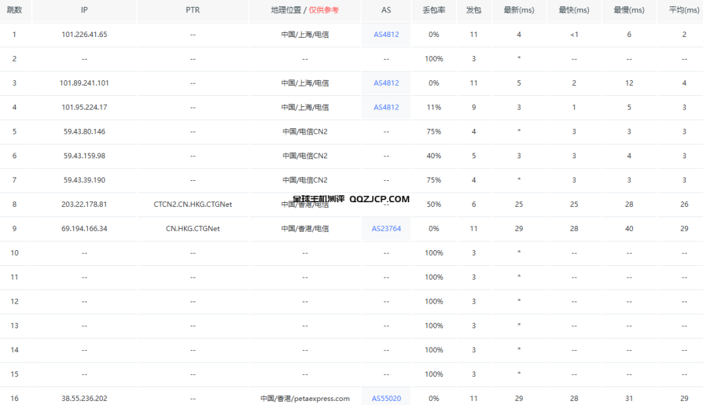Click the AS55020 link
Image resolution: width=703 pixels, height=405 pixels.
coord(386,398)
